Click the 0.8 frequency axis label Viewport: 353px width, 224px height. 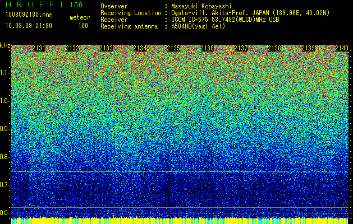coord(4,157)
